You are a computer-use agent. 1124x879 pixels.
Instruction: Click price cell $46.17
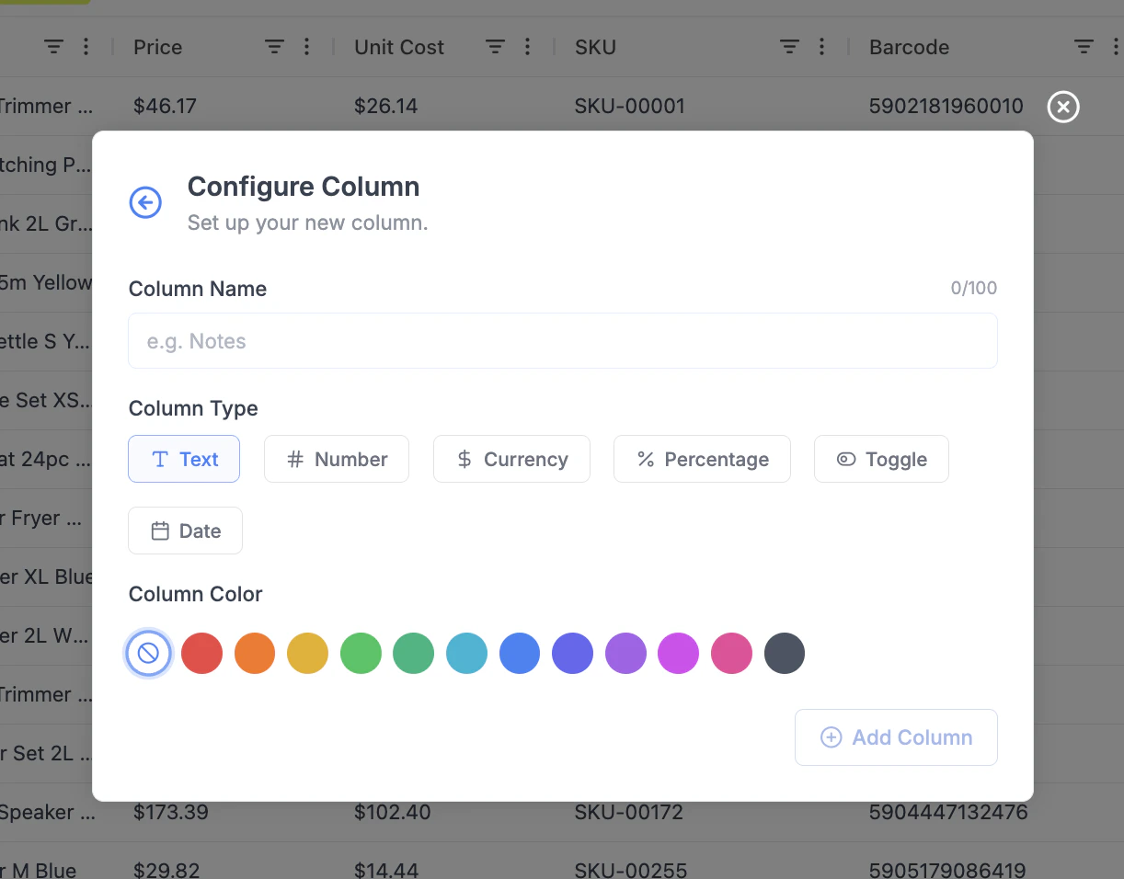(x=165, y=106)
